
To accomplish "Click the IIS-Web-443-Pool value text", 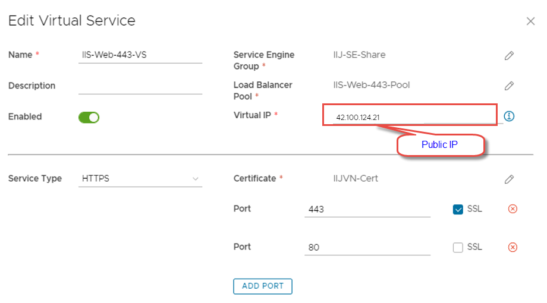I will tap(371, 85).
